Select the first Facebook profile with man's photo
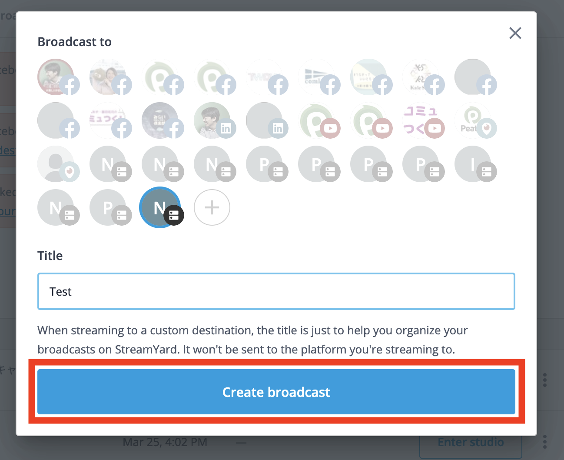The height and width of the screenshot is (460, 564). point(56,77)
